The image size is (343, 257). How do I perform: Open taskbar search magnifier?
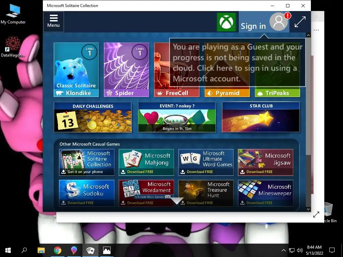pos(24,250)
